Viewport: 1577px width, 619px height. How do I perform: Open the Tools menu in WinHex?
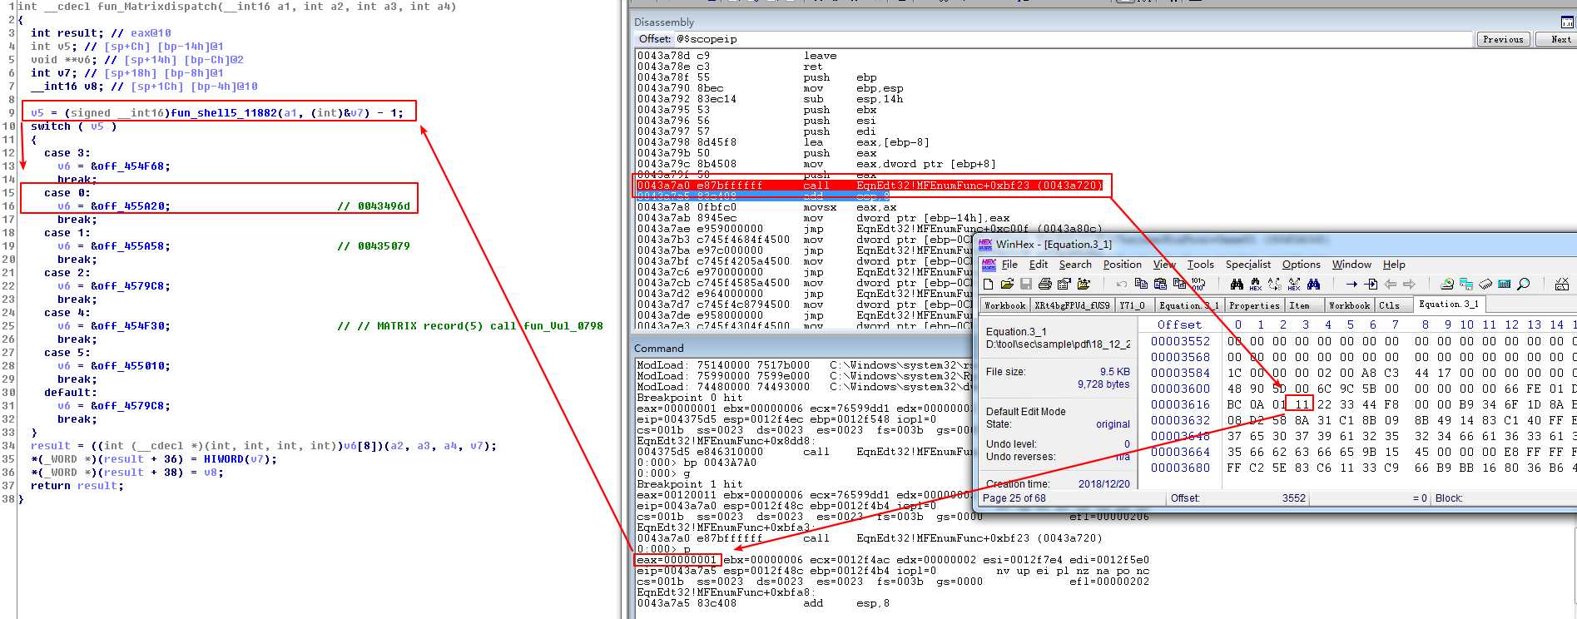pyautogui.click(x=1200, y=265)
